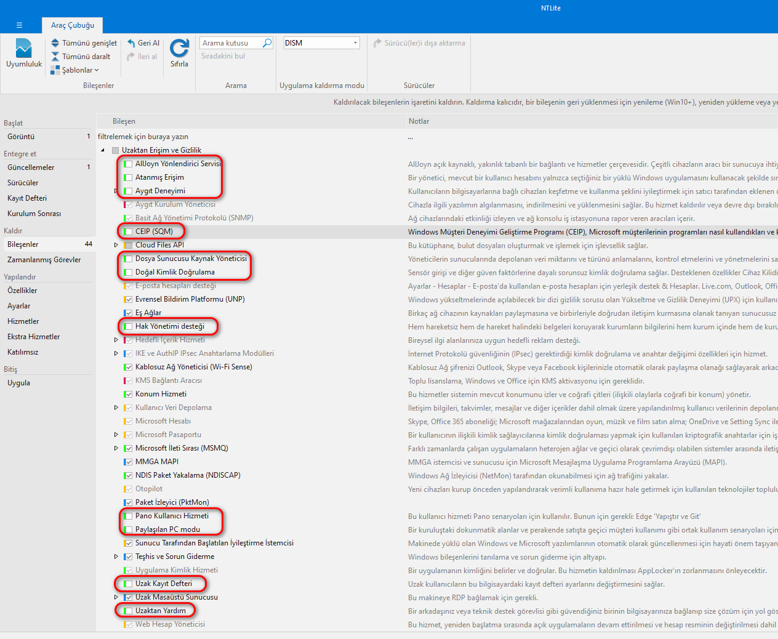Toggle the Uzaktan Yardım checkbox
This screenshot has width=778, height=639.
tap(129, 611)
